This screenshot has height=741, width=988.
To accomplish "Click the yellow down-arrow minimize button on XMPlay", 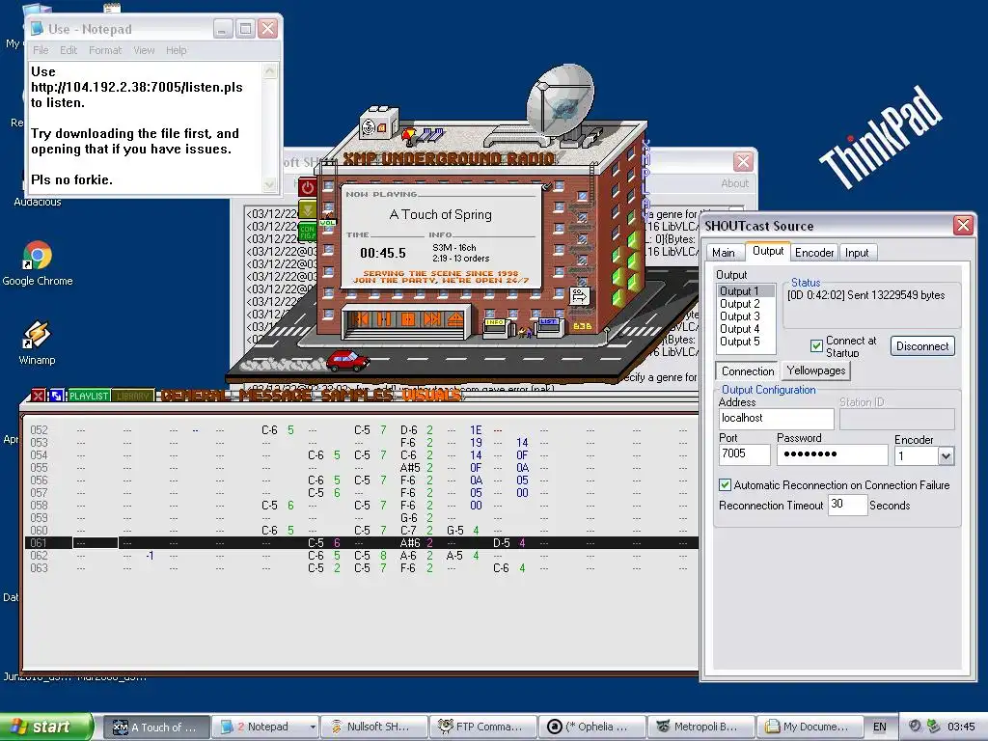I will (x=308, y=209).
